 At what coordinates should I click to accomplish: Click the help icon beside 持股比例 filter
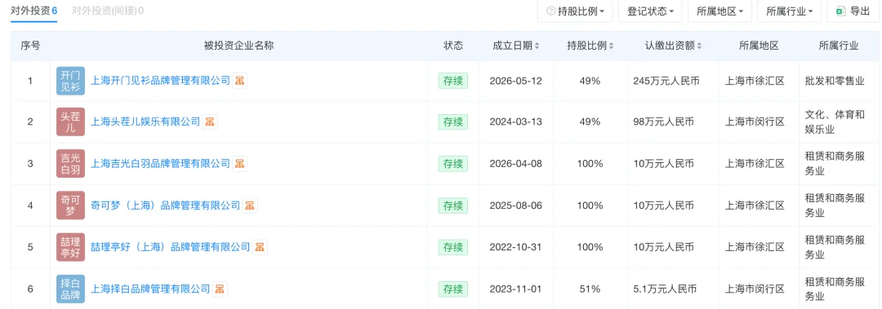point(550,11)
